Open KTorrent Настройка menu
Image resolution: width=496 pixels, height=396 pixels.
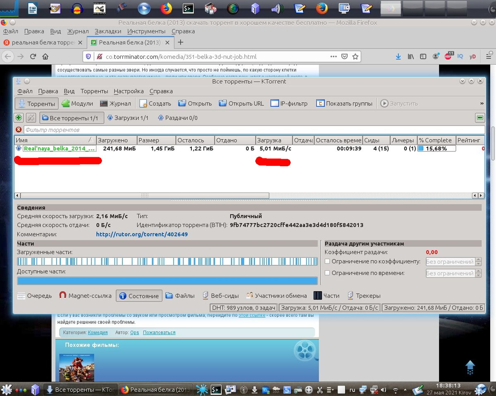click(129, 91)
